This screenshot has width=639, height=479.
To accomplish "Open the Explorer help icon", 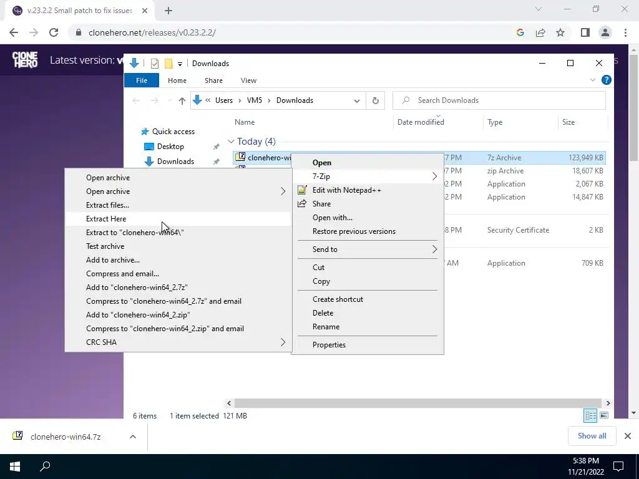I will click(x=607, y=80).
